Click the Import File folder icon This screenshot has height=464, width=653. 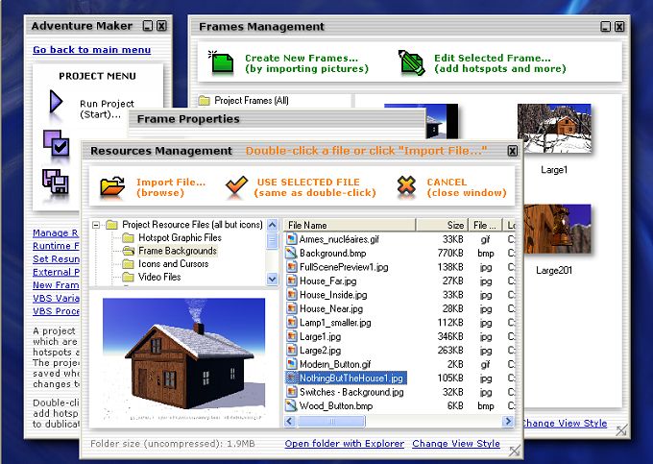112,186
